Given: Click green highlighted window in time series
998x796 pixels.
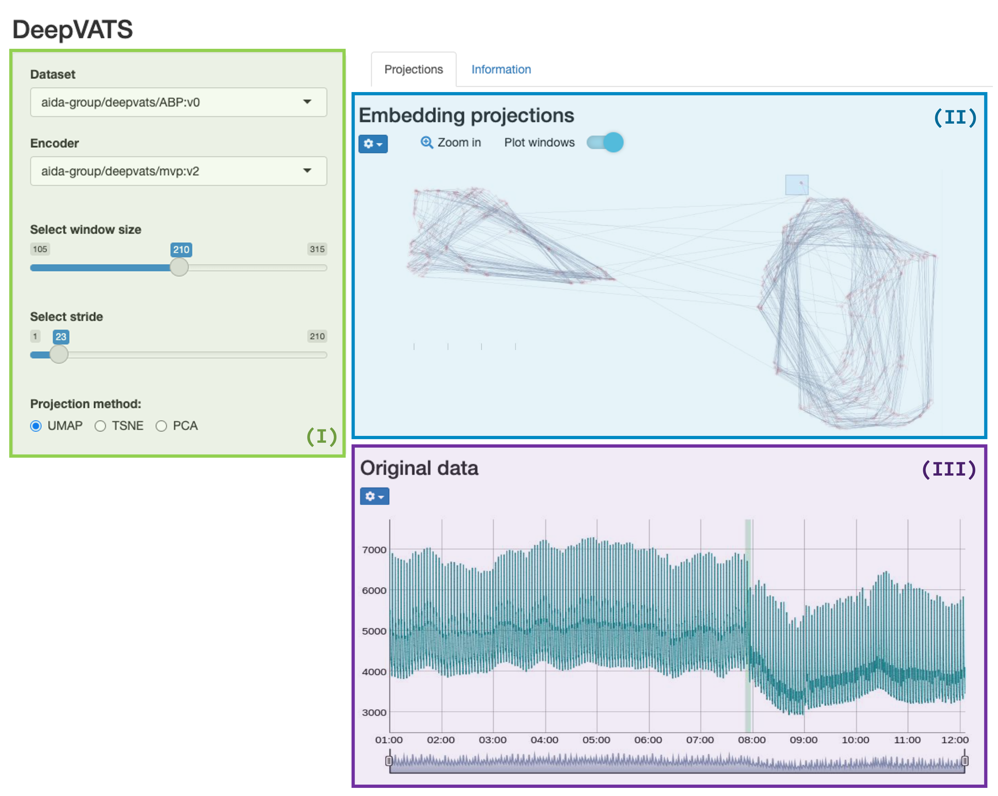Looking at the screenshot, I should (x=748, y=626).
